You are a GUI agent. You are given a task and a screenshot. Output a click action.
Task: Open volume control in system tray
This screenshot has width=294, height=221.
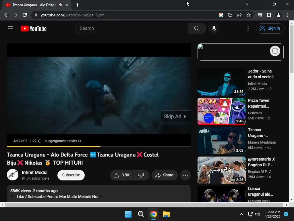click(258, 214)
